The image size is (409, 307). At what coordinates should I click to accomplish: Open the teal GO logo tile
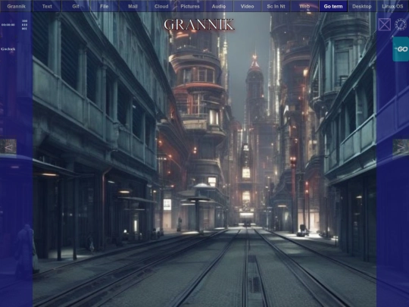[401, 49]
